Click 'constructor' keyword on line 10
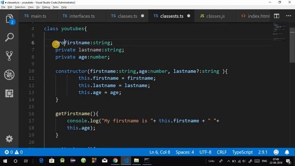 click(x=71, y=71)
